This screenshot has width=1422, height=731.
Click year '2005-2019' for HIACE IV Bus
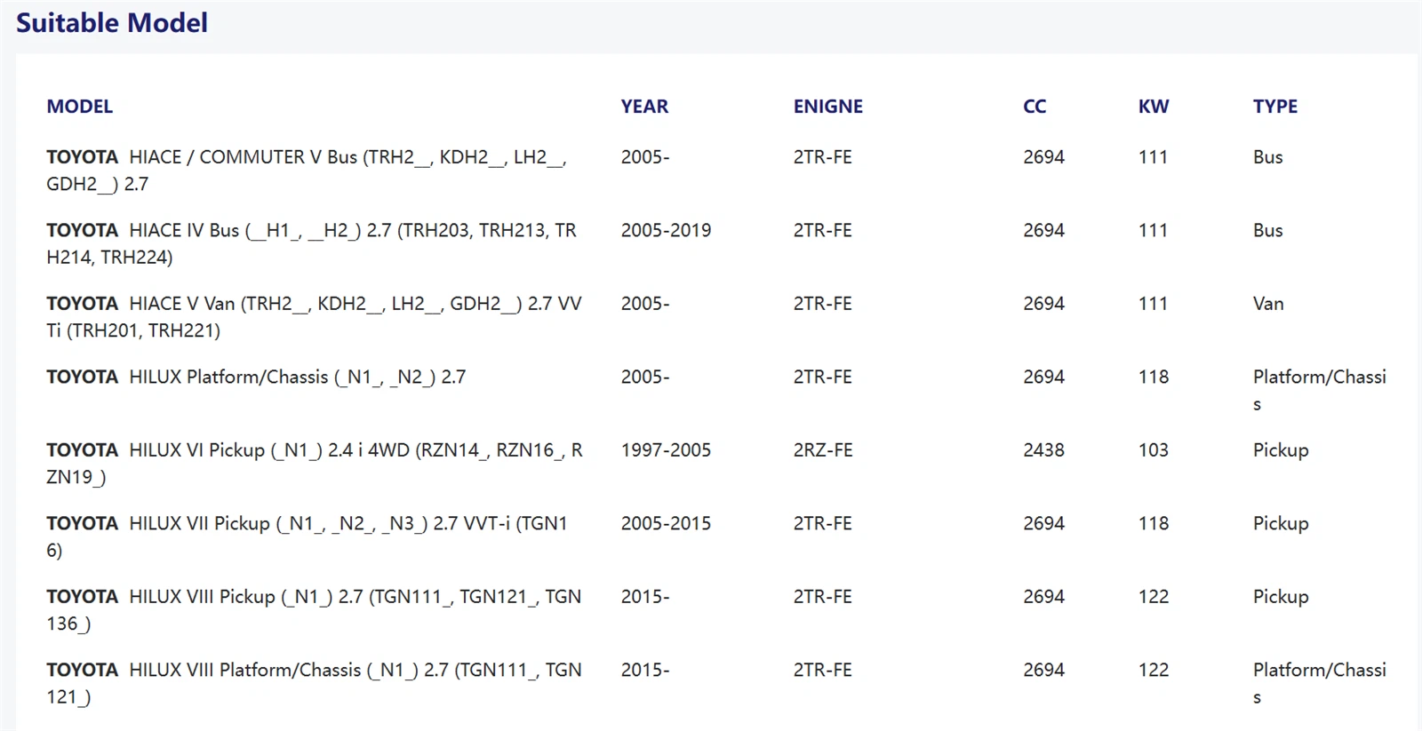(666, 230)
